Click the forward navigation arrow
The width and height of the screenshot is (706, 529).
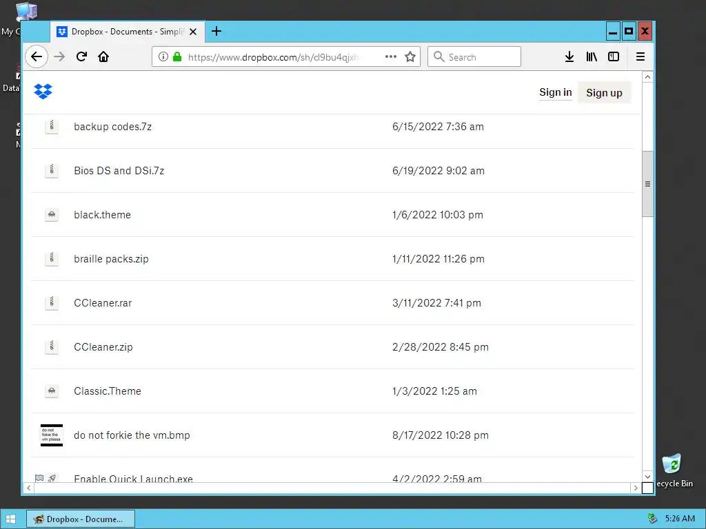[x=59, y=56]
